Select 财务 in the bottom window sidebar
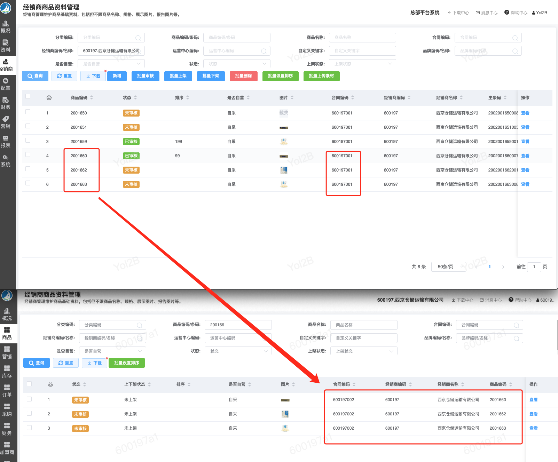 [x=7, y=429]
